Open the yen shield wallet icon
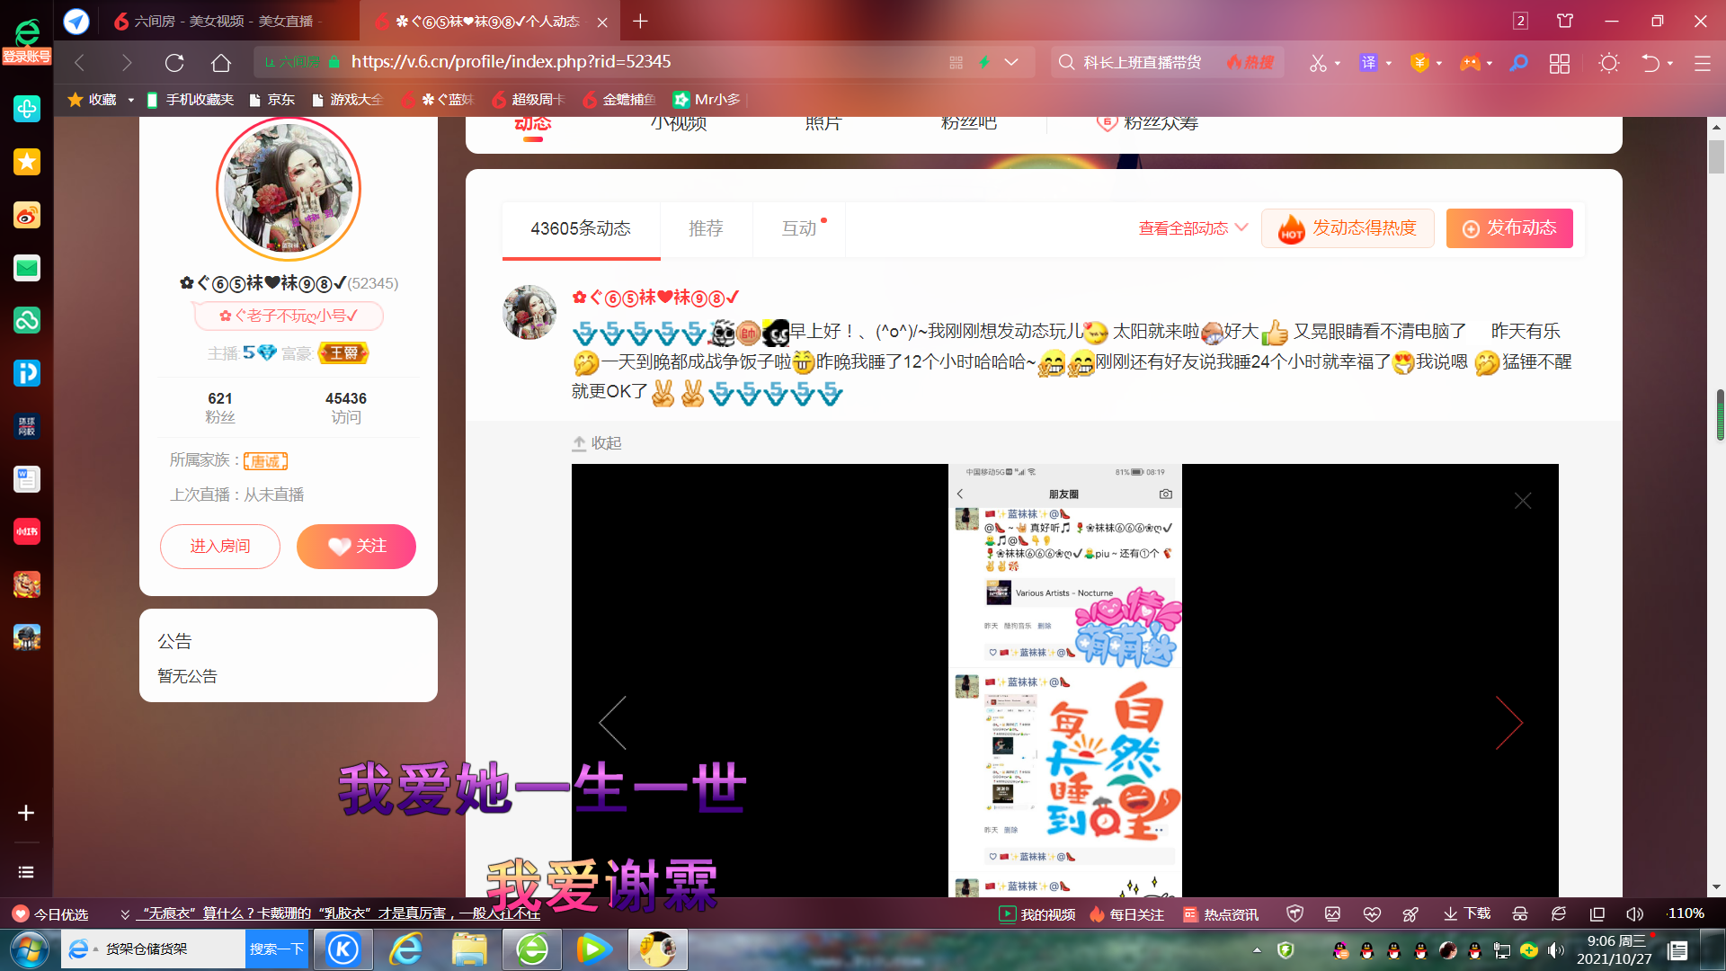The image size is (1726, 971). coord(1420,62)
